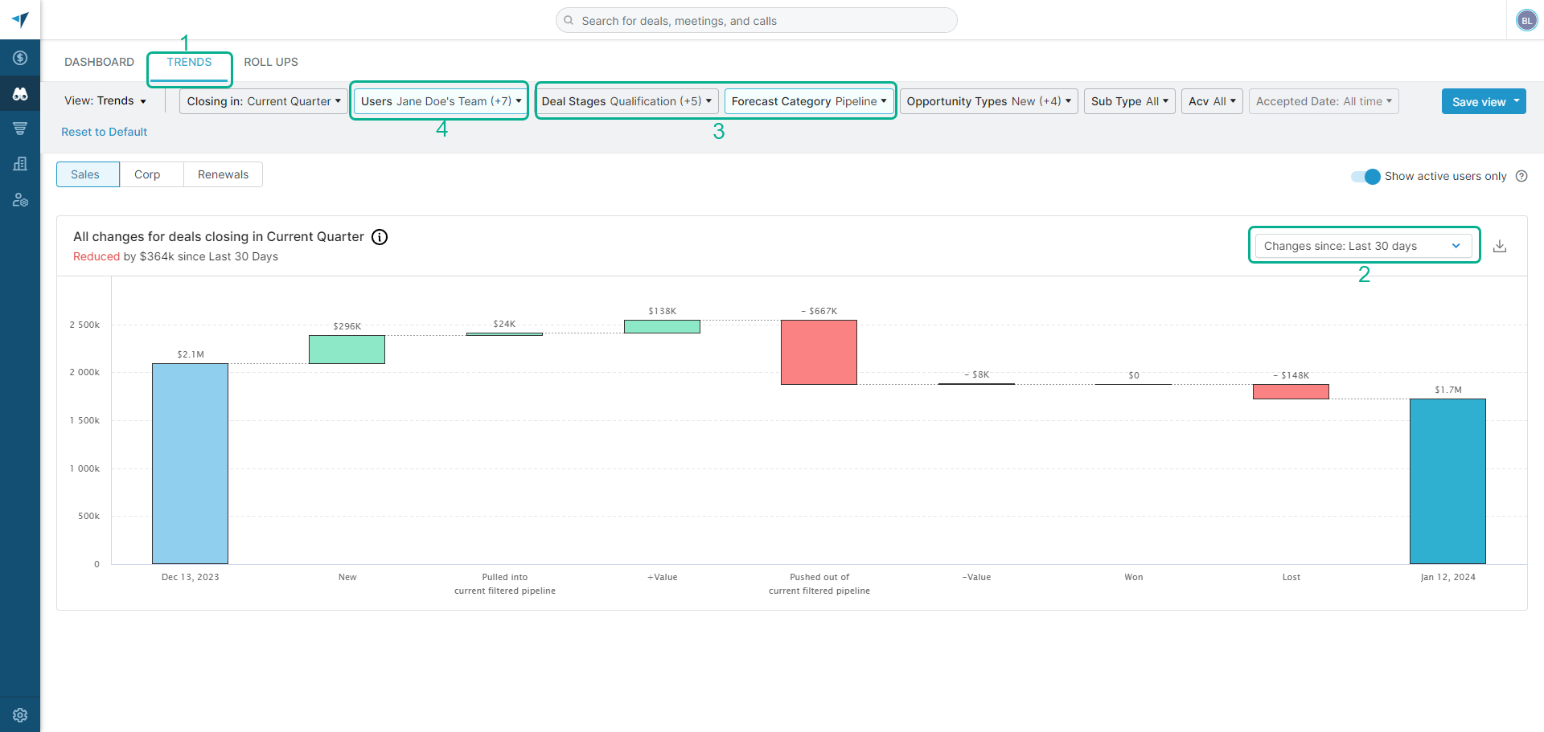The image size is (1544, 732).
Task: Click the BL user avatar
Action: [x=1526, y=21]
